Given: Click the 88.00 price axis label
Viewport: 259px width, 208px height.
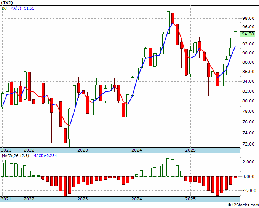Looking at the screenshot, I should click(248, 62).
